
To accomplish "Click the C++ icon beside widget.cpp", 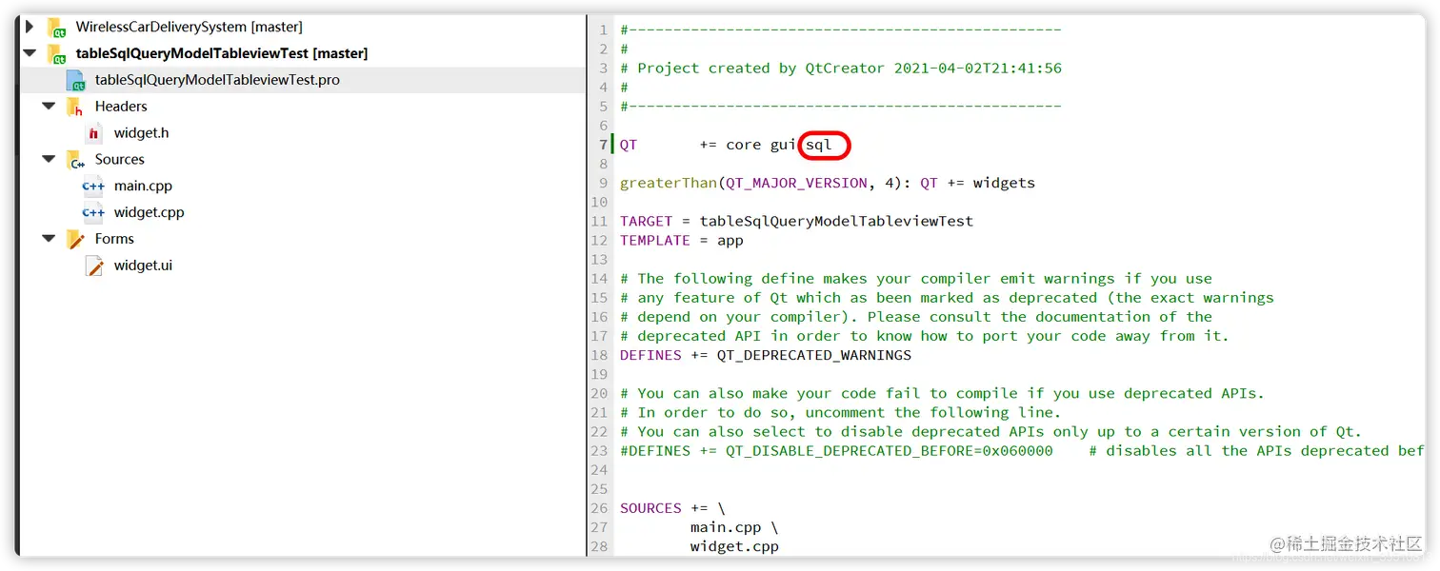I will click(x=91, y=212).
